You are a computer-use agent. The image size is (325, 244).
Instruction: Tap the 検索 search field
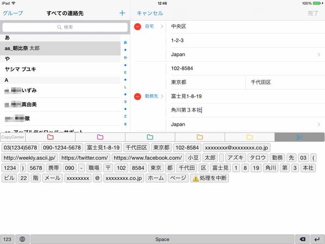65,27
